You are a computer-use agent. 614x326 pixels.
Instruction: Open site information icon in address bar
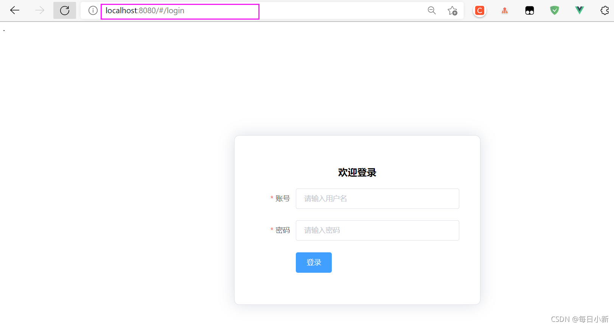click(93, 11)
